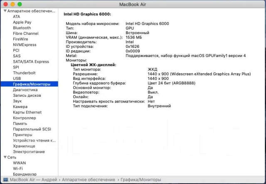
Task: Select FireWire in sidebar
Action: 20,39
